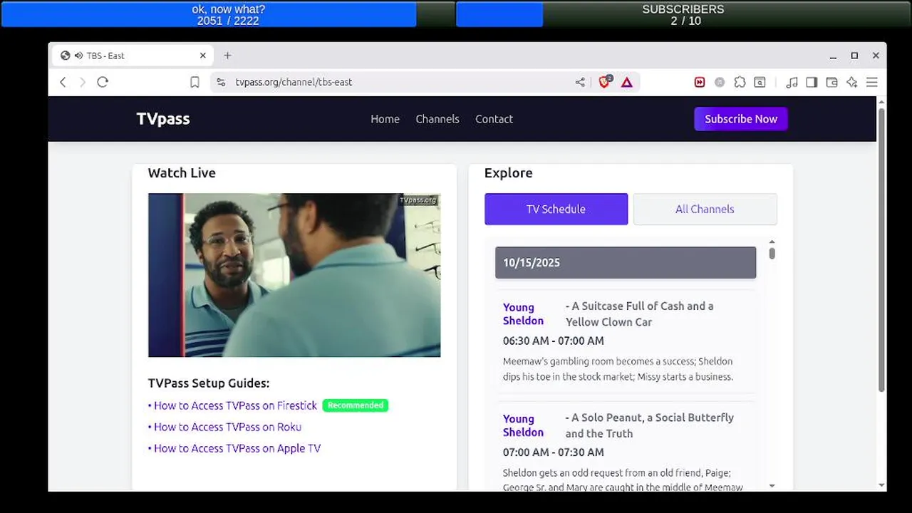Open the Home navigation link
The image size is (912, 513).
click(x=385, y=119)
